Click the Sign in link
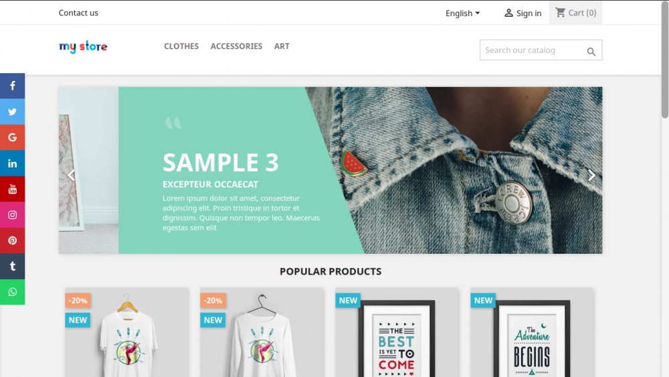 (522, 13)
